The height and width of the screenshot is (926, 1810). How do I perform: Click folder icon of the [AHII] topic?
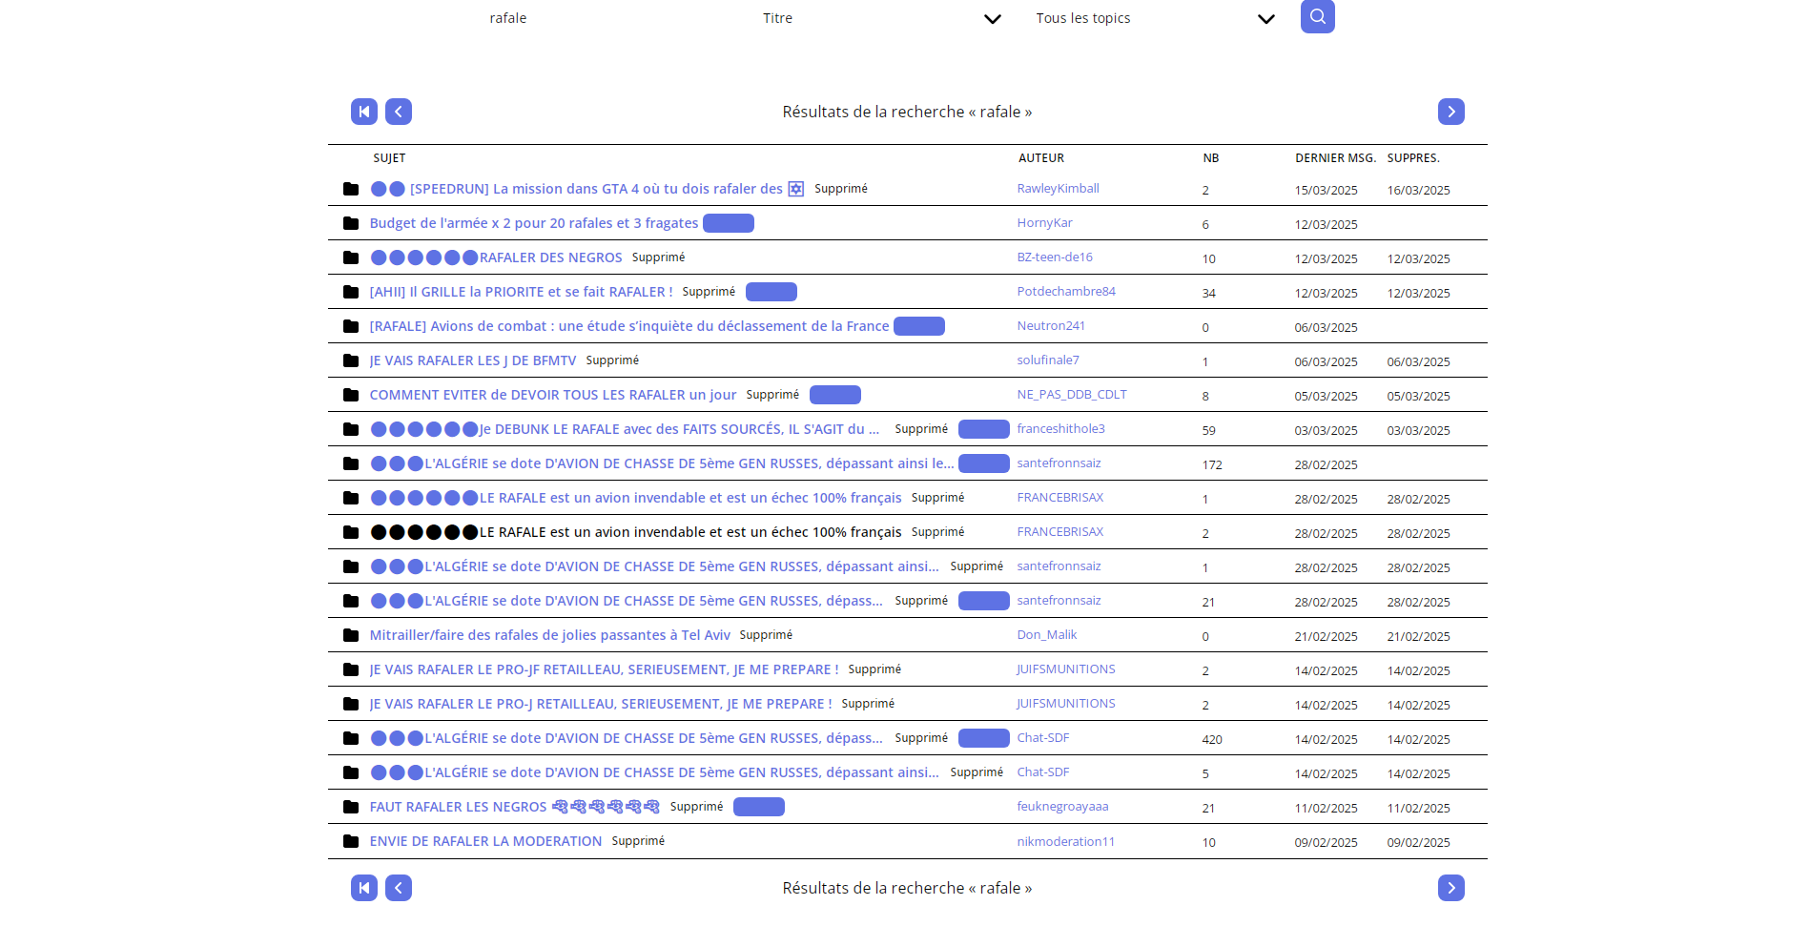point(351,292)
